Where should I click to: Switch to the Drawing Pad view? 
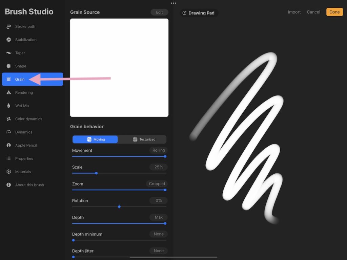tap(199, 13)
